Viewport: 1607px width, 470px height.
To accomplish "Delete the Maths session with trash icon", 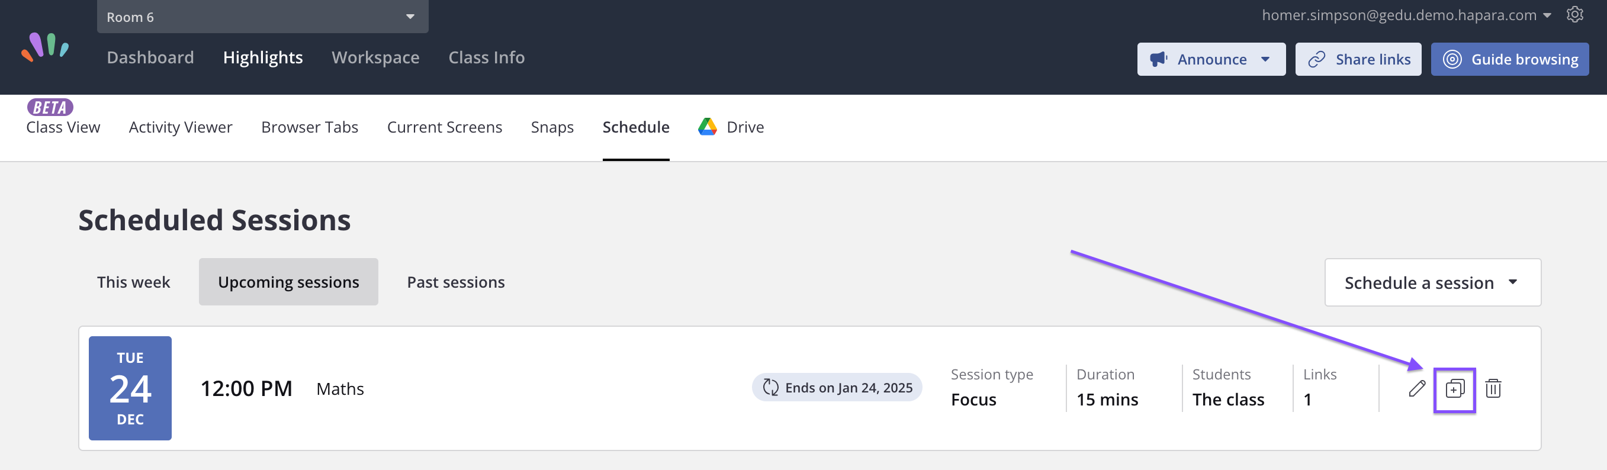I will [x=1493, y=388].
